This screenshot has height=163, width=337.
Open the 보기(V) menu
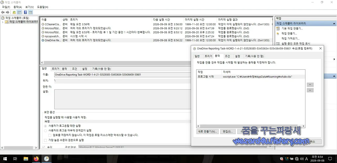tap(29, 7)
